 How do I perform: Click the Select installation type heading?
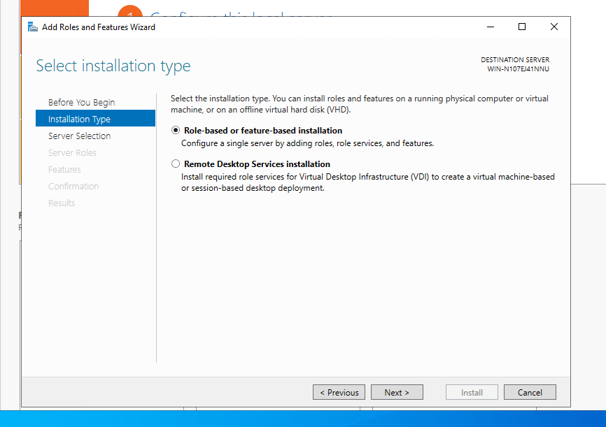point(113,66)
